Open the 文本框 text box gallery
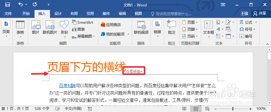This screenshot has height=112, width=271. [209, 29]
